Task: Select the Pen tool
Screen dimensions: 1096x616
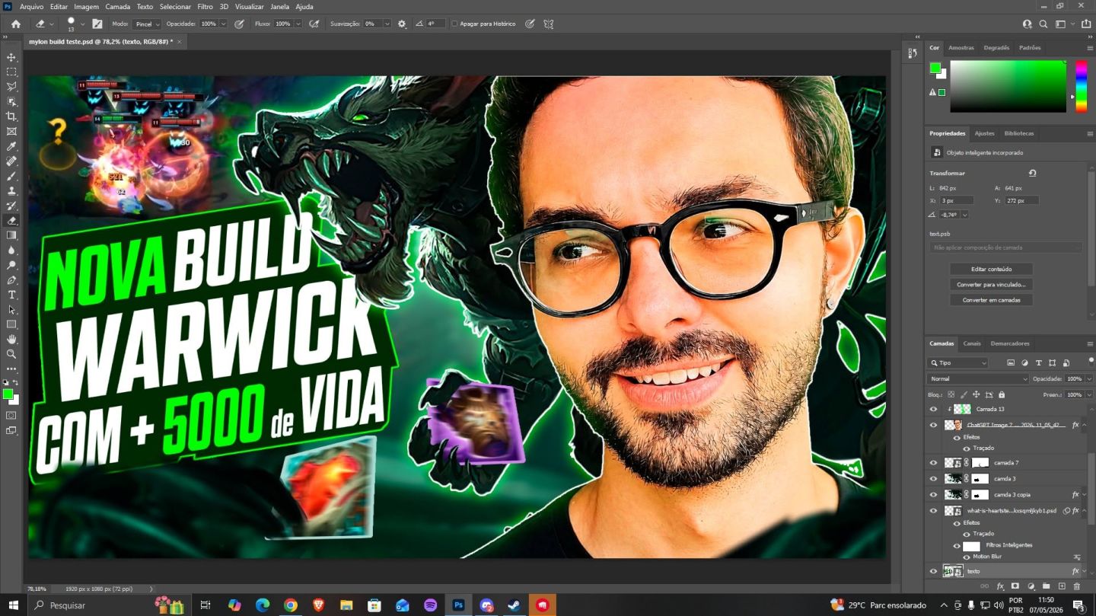Action: coord(11,280)
